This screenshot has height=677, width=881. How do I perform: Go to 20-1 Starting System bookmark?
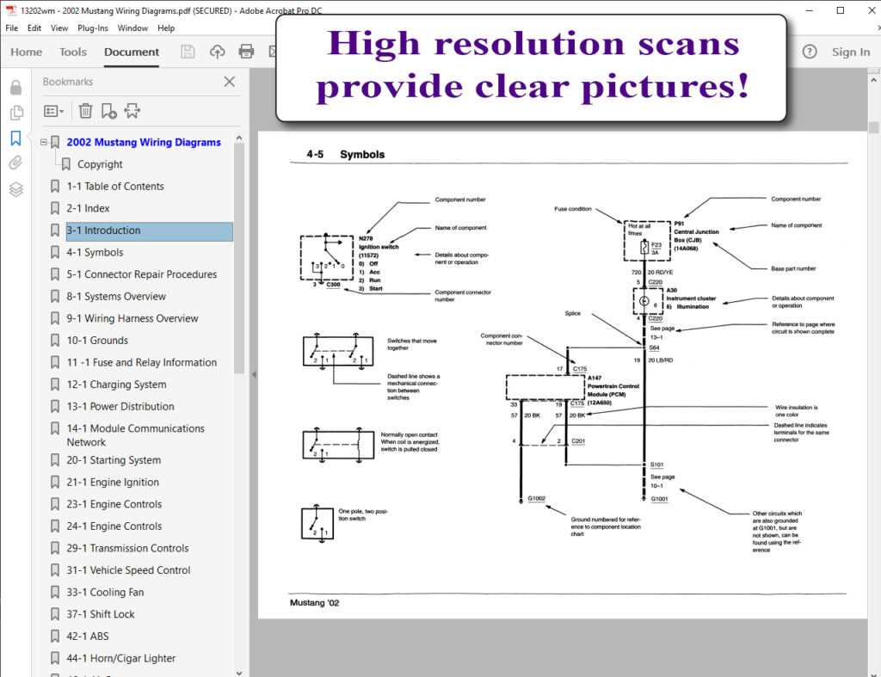114,460
